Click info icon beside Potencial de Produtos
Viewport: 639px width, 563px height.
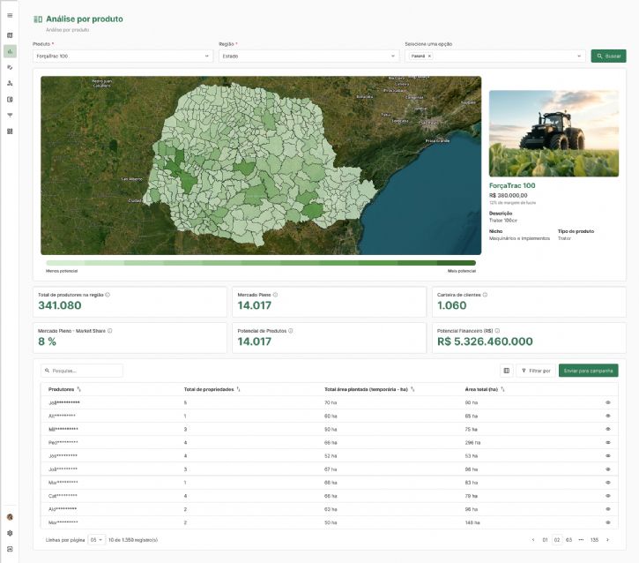291,331
